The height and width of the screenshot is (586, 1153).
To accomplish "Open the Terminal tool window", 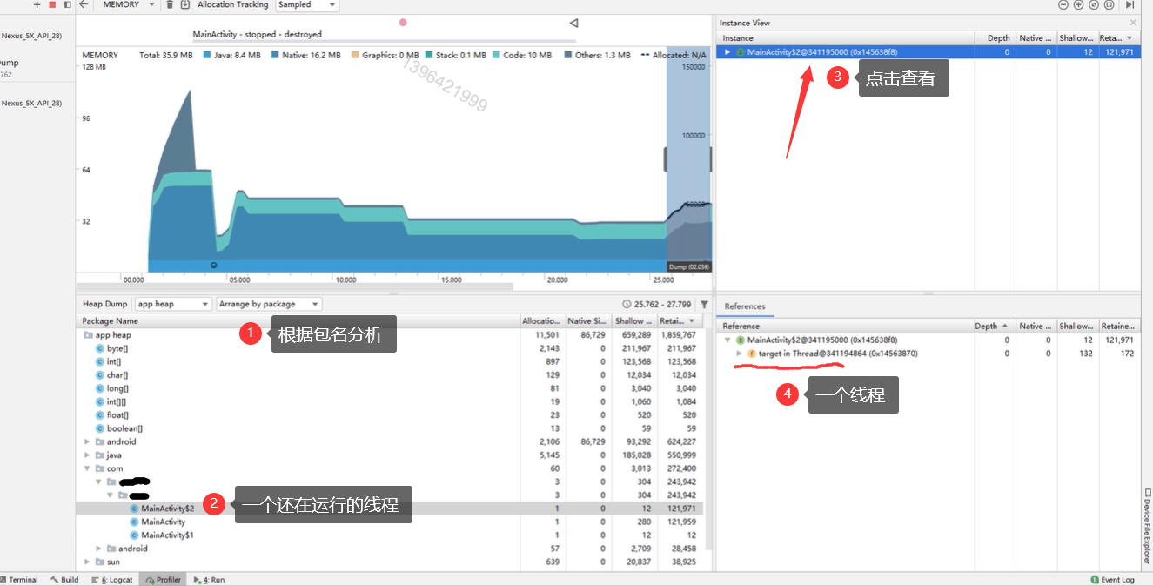I will (17, 580).
